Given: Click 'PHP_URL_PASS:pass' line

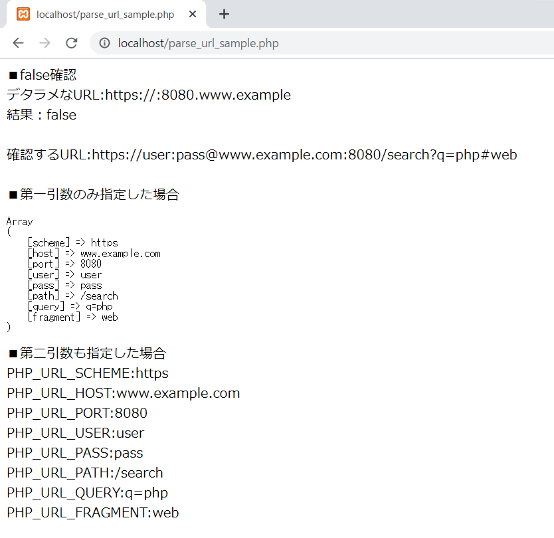Looking at the screenshot, I should tap(75, 453).
